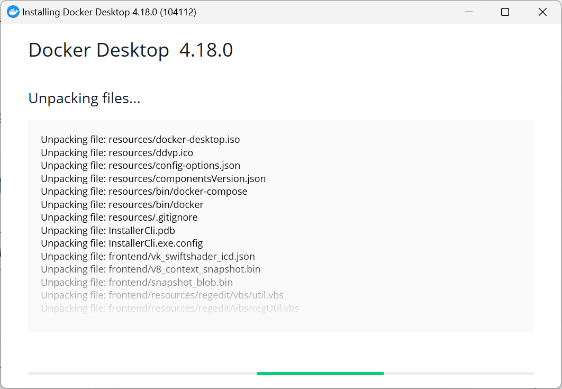The height and width of the screenshot is (389, 562).
Task: Click the green installation progress bar
Action: tap(320, 373)
